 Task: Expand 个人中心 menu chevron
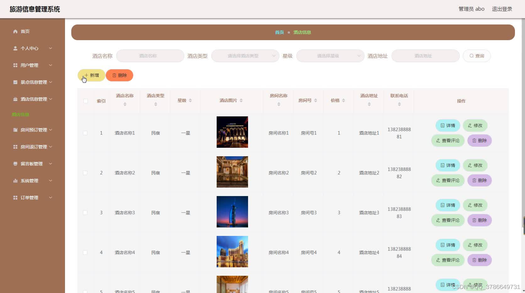(x=51, y=48)
